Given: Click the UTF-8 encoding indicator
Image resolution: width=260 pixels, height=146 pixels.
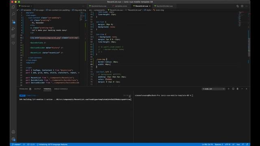Looking at the screenshot, I should tap(227, 144).
